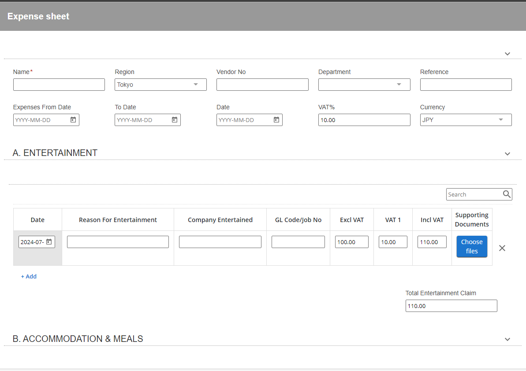Open the Department dropdown
Image resolution: width=526 pixels, height=371 pixels.
399,85
